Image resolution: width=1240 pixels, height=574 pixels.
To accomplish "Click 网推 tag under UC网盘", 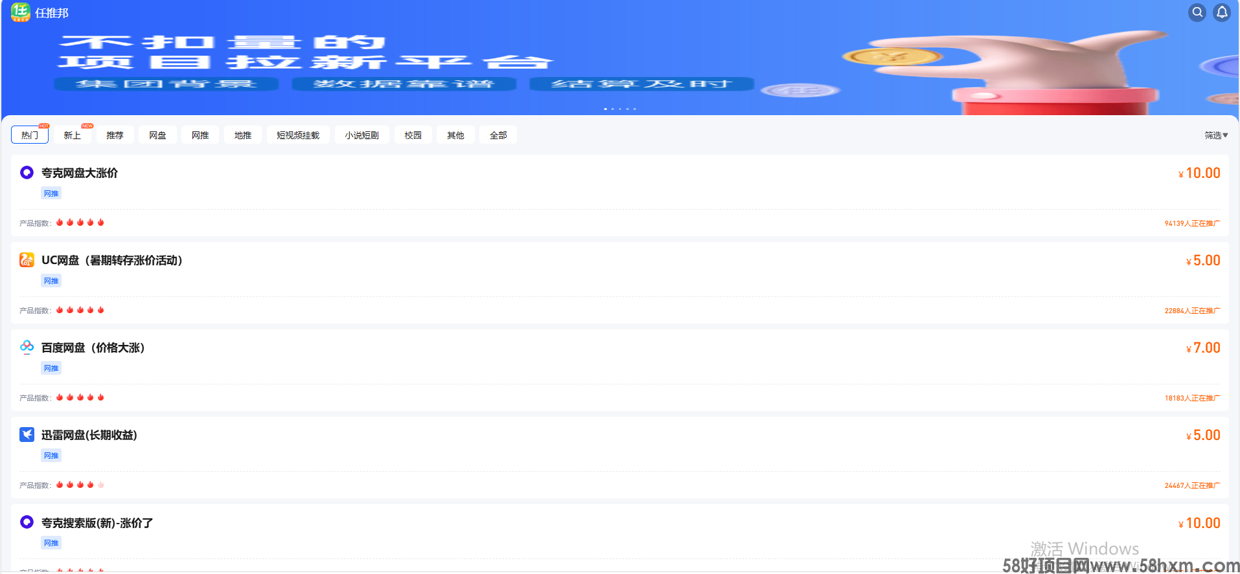I will [x=51, y=281].
